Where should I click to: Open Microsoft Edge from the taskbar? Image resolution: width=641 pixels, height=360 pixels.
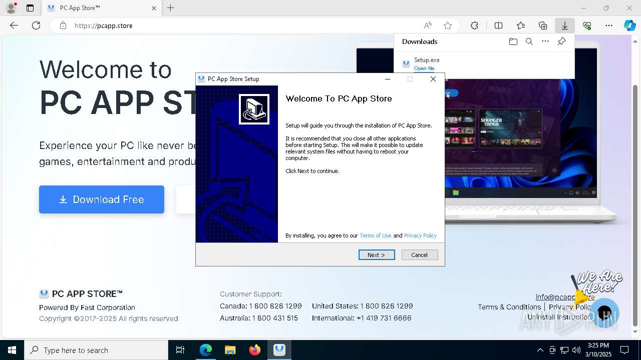205,350
